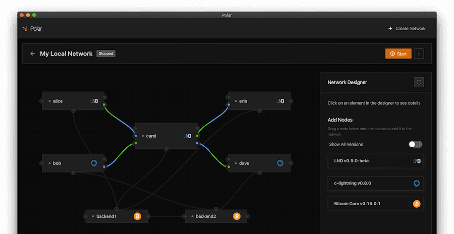Image resolution: width=454 pixels, height=234 pixels.
Task: Click the blue channel port on erin node
Action: (229, 105)
